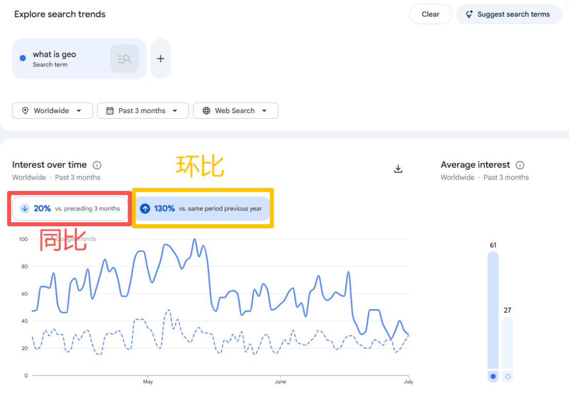Click the 'Explore search trends' heading

tap(60, 14)
